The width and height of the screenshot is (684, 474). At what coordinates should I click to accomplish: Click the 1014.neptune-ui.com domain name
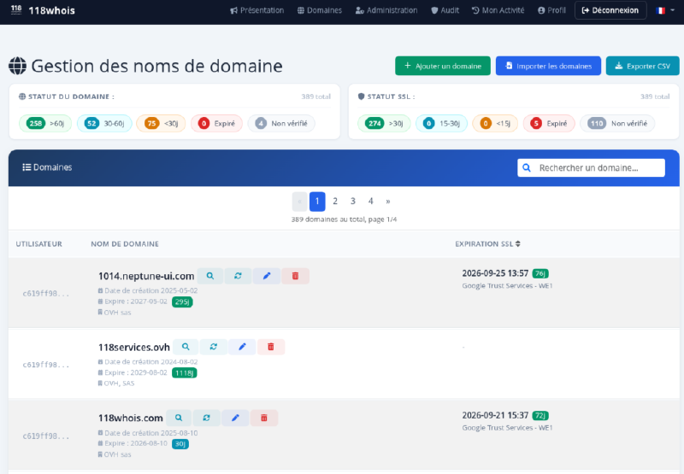(146, 276)
